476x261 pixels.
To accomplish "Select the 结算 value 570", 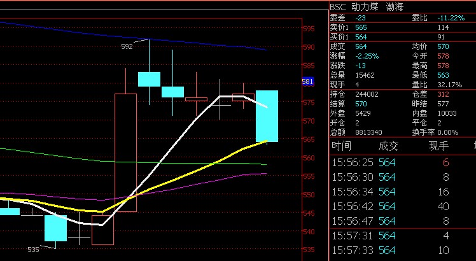I will (361, 104).
